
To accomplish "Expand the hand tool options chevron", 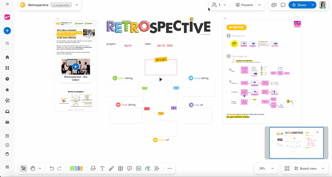I will [40, 168].
